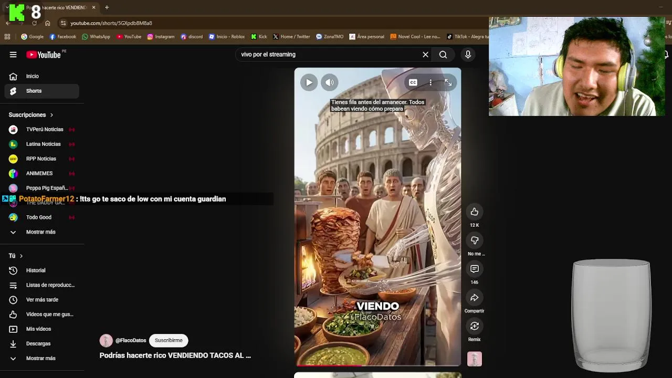Open the FlacoDatos channel avatar
The height and width of the screenshot is (378, 672).
click(x=106, y=340)
